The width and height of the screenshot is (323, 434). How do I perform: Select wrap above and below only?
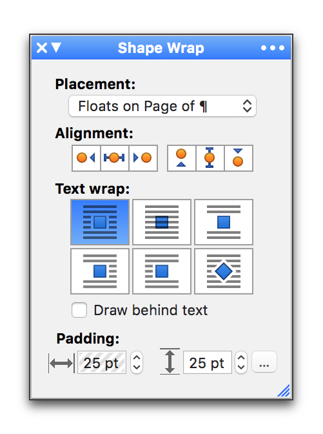[x=224, y=222]
